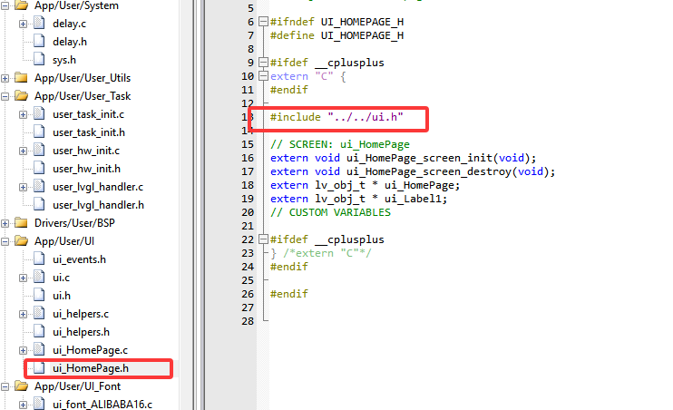673x410 pixels.
Task: Collapse the App/User/User_Task group
Action: (x=5, y=95)
